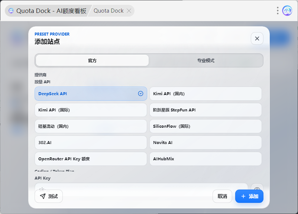This screenshot has width=298, height=214.
Task: Close the Quota Dock tab
Action: click(129, 11)
